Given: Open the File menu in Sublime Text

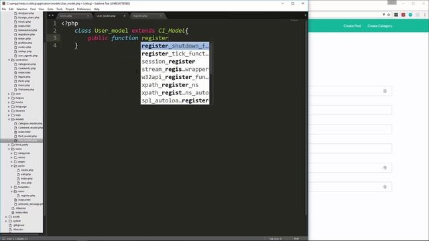Looking at the screenshot, I should point(4,9).
